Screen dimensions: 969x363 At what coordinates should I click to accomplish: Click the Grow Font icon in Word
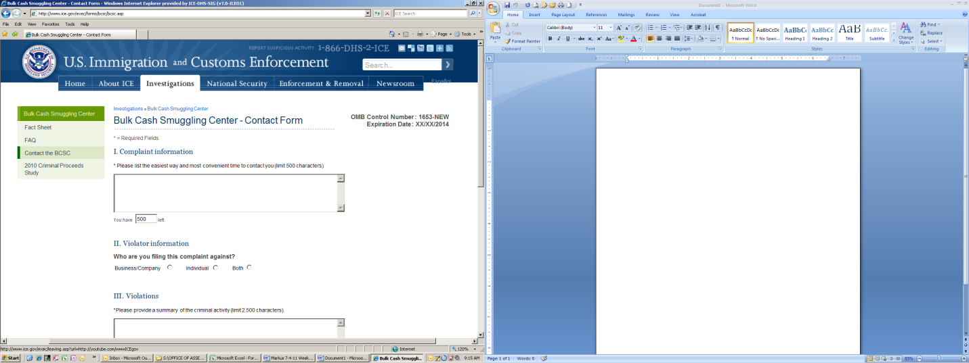[619, 28]
